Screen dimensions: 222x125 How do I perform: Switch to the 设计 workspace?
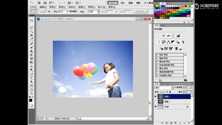[x=123, y=3]
